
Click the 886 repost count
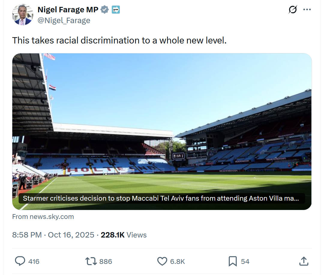(106, 262)
